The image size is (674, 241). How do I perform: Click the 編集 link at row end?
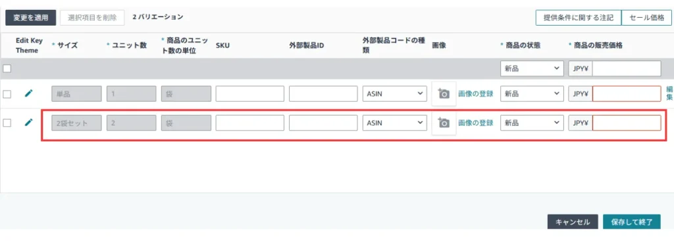click(x=669, y=93)
